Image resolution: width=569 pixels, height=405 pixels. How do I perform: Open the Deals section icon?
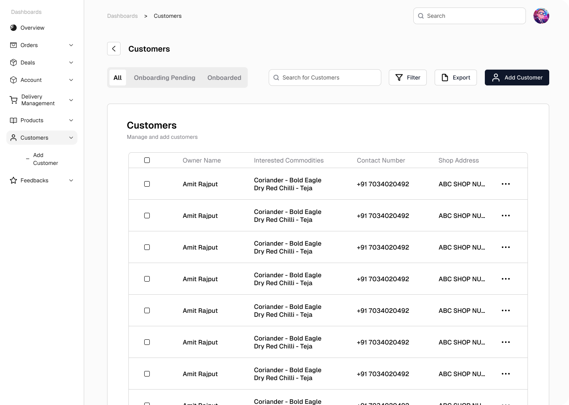(13, 62)
